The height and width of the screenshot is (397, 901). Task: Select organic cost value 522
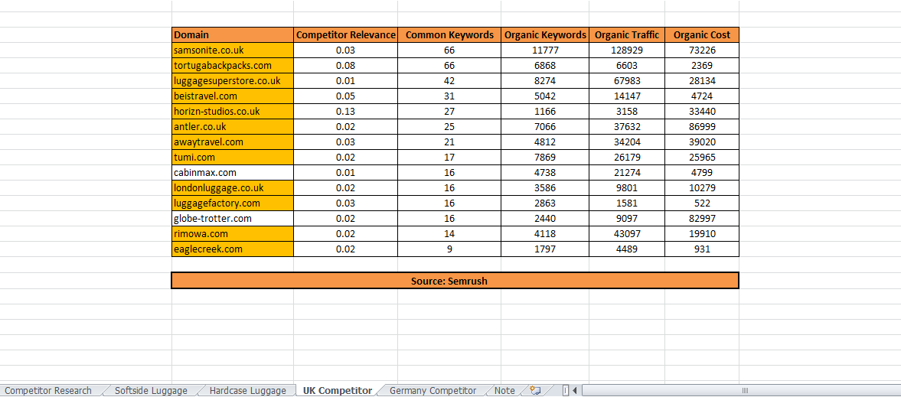[702, 203]
